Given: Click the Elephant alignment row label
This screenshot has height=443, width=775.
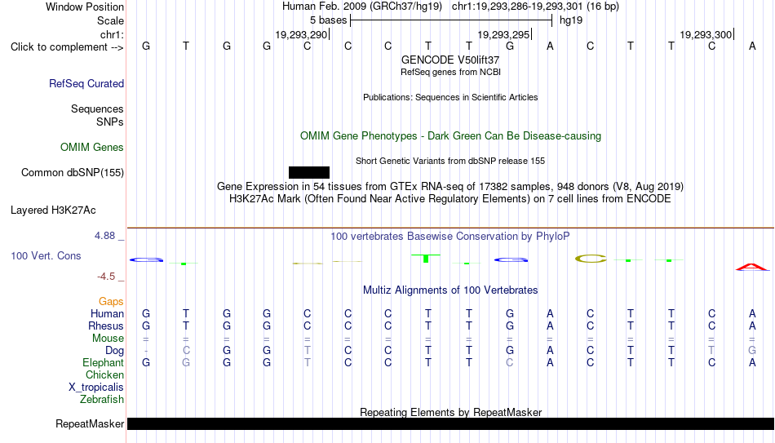Looking at the screenshot, I should 104,363.
